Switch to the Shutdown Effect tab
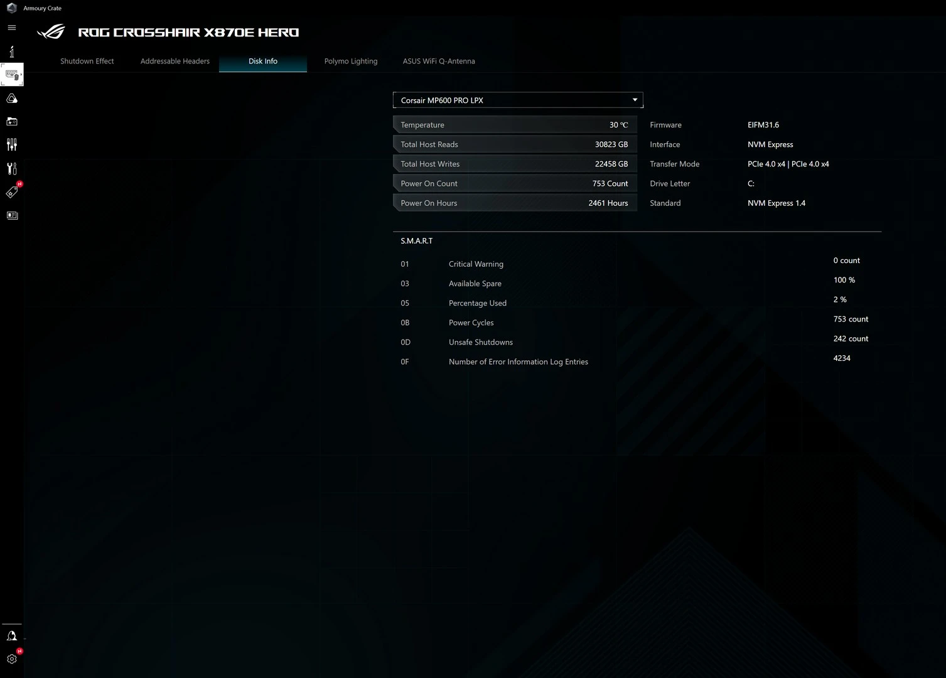The width and height of the screenshot is (946, 678). (x=87, y=62)
